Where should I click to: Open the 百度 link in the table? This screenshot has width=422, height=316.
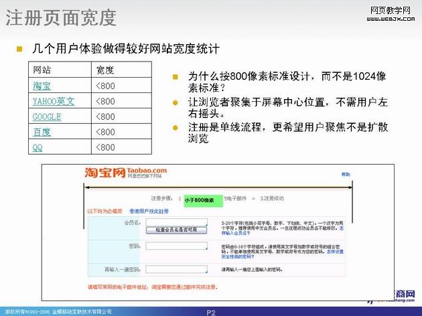[x=42, y=132]
